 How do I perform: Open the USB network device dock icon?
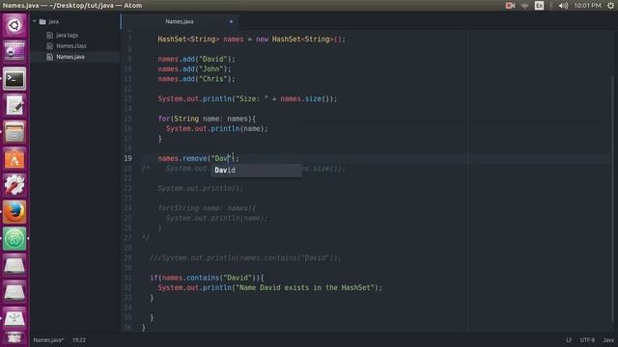tap(14, 318)
